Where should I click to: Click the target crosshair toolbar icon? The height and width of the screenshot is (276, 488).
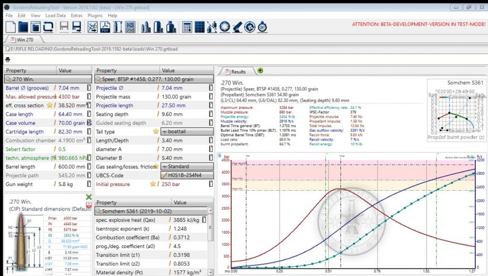coord(250,27)
